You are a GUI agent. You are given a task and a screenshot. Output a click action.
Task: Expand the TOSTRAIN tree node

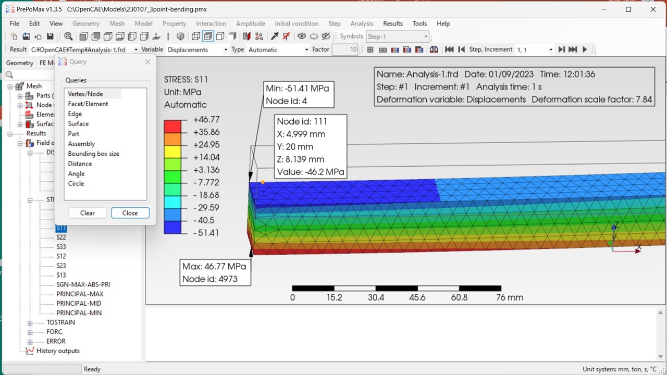[30, 323]
